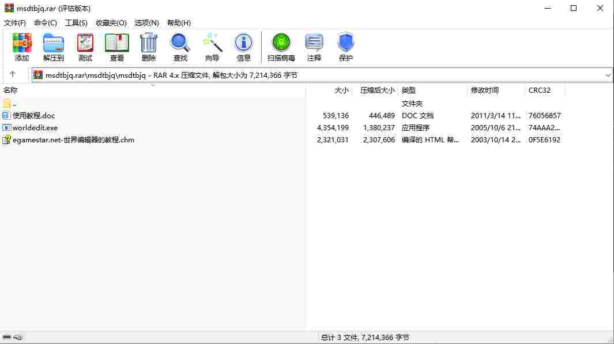Click CRC value 76056857
The height and width of the screenshot is (344, 614).
click(x=544, y=115)
